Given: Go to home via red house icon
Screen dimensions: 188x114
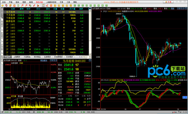Looking at the screenshot, I should click(7, 5).
